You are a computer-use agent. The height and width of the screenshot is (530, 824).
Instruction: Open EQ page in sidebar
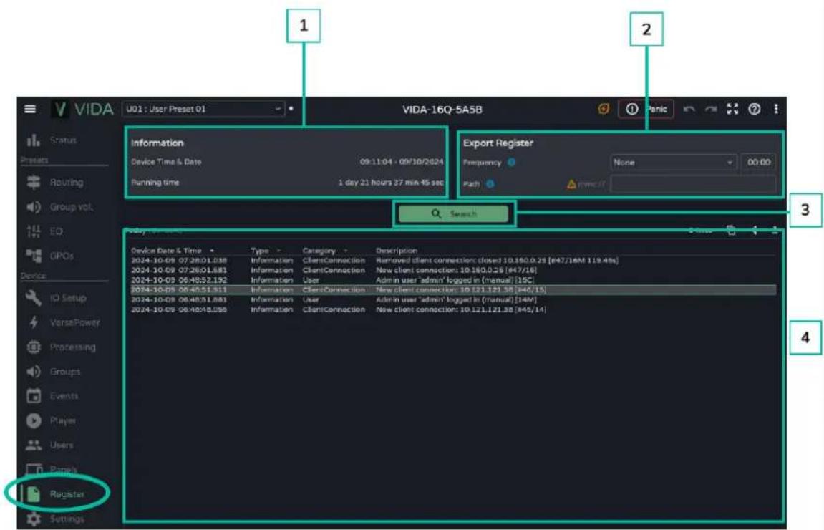tap(44, 231)
